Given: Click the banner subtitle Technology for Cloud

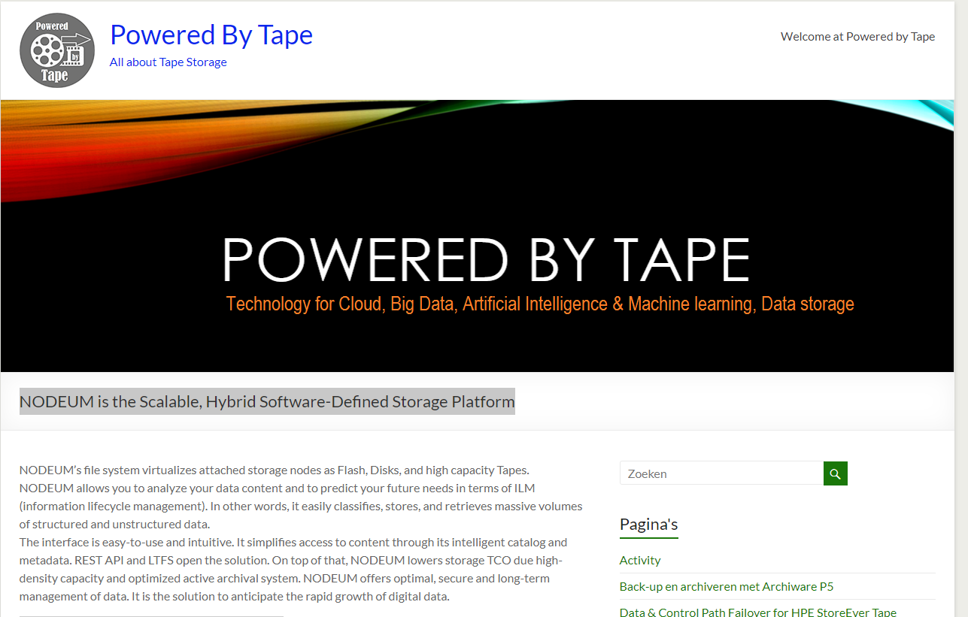Looking at the screenshot, I should point(540,304).
